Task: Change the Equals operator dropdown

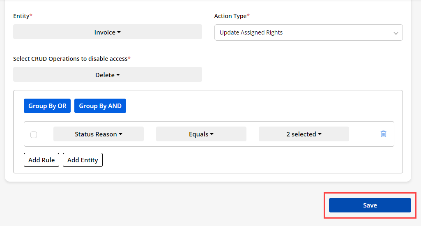Action: (201, 134)
